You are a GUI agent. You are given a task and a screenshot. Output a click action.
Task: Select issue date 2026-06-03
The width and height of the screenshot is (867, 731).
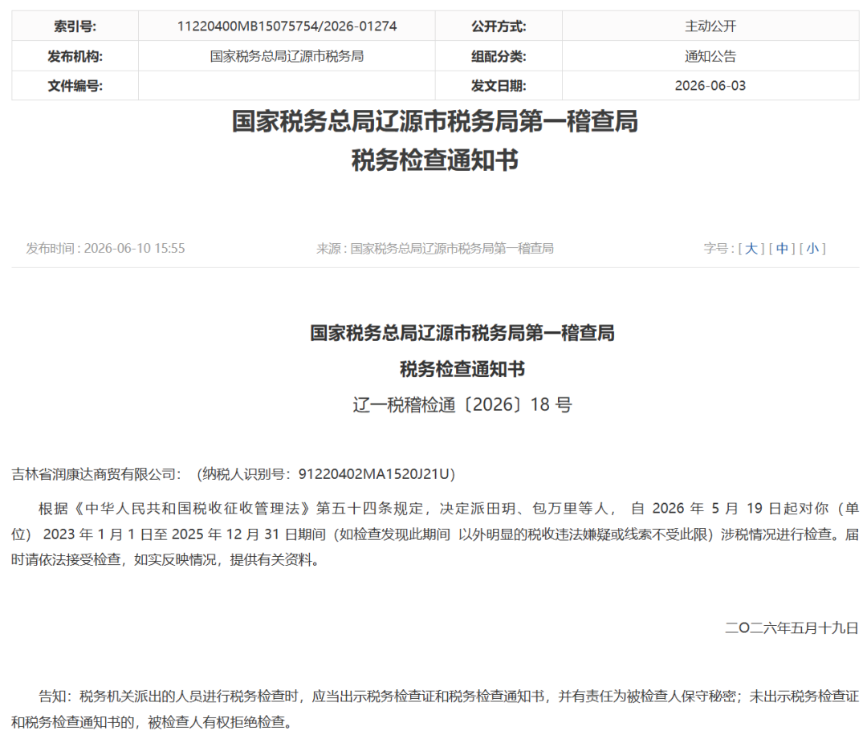pyautogui.click(x=710, y=86)
